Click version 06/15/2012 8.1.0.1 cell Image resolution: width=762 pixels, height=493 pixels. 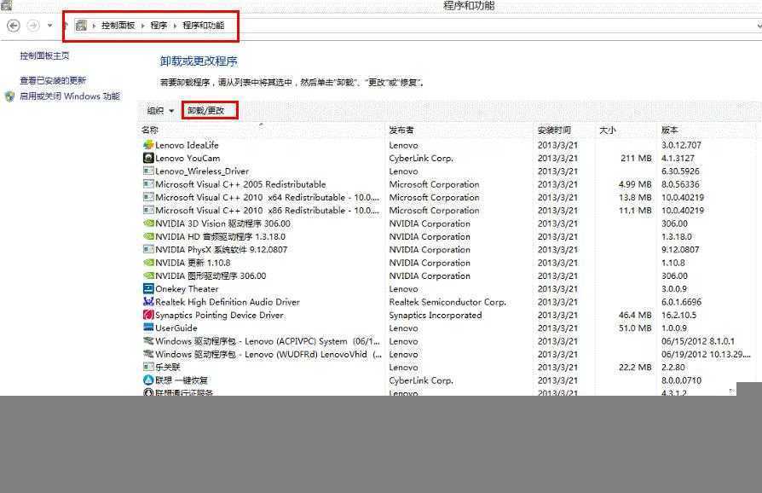pyautogui.click(x=698, y=341)
